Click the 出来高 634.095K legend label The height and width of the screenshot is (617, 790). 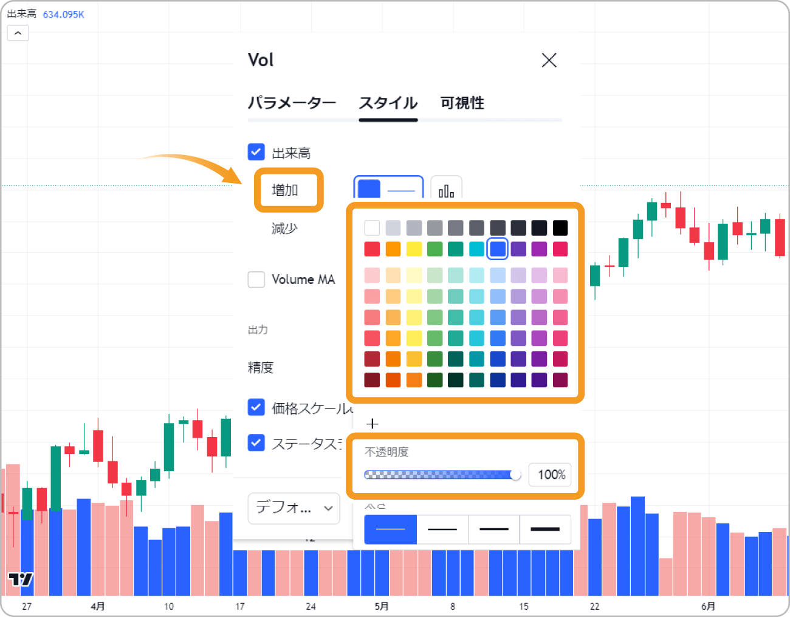click(x=46, y=14)
